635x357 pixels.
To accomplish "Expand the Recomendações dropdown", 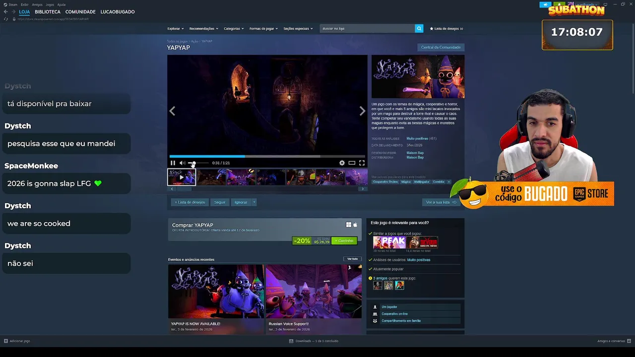I will coord(203,28).
